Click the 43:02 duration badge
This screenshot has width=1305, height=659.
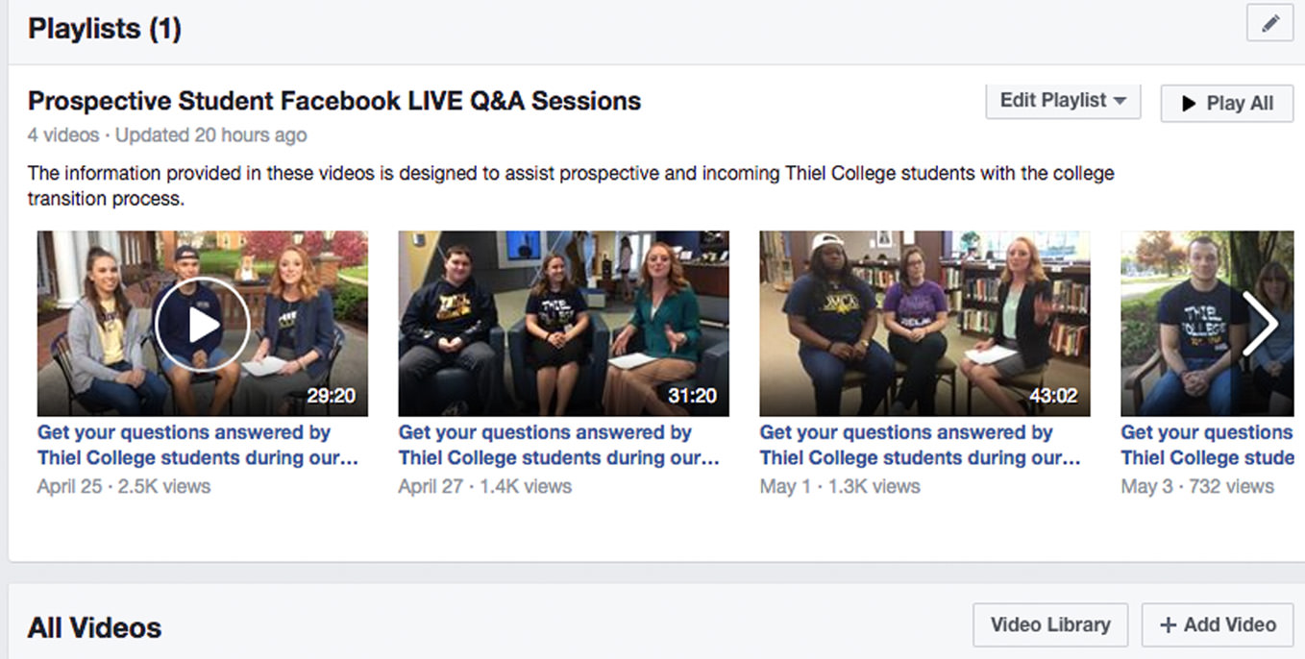pos(1054,395)
